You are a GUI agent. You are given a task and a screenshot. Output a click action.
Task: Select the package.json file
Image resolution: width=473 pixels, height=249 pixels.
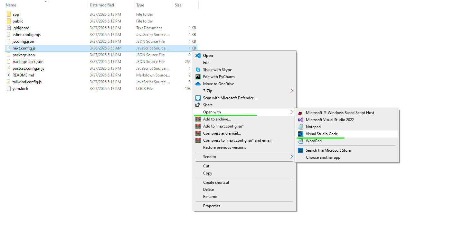[24, 55]
